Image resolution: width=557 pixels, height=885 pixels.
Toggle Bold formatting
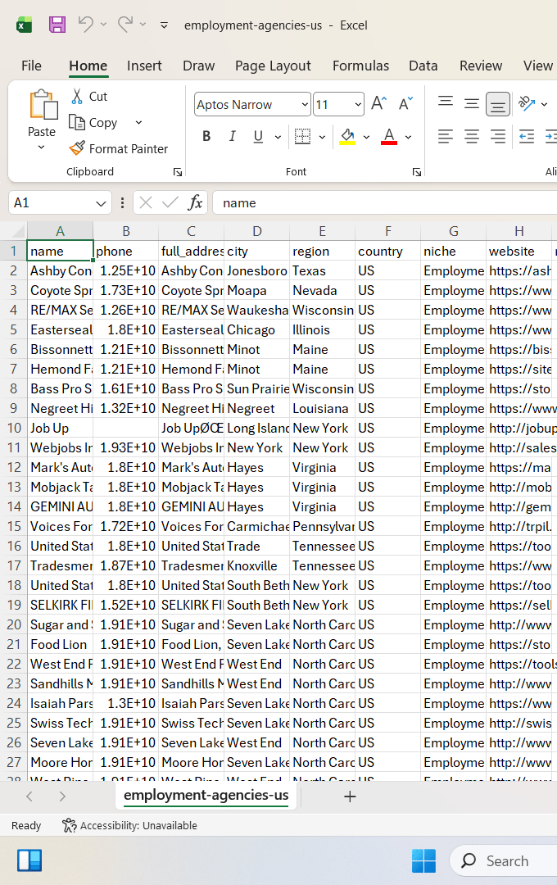206,136
